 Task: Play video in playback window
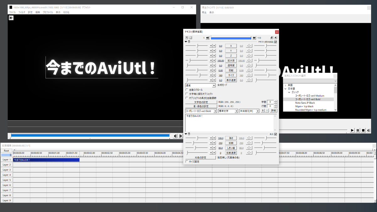pyautogui.click(x=352, y=130)
